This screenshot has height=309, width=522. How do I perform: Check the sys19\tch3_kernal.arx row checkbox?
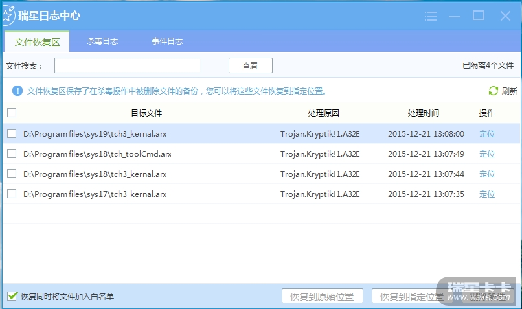[12, 133]
